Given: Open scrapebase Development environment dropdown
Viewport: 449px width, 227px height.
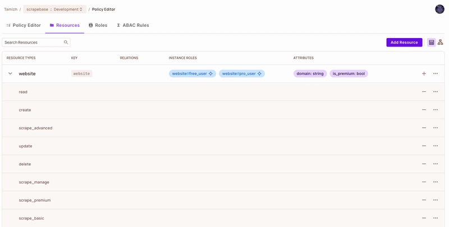Looking at the screenshot, I should pos(54,10).
